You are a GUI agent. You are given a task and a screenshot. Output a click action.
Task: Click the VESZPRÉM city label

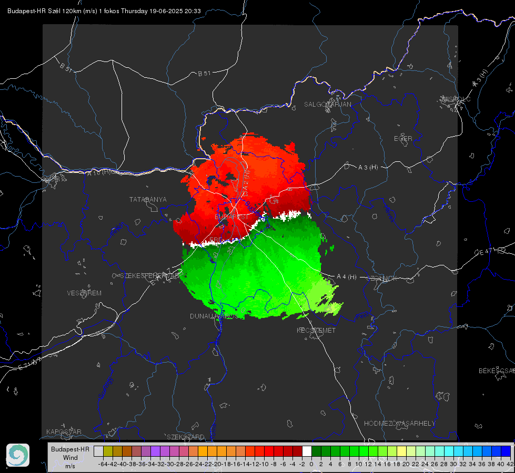pyautogui.click(x=84, y=293)
